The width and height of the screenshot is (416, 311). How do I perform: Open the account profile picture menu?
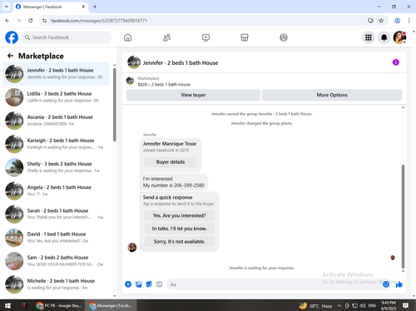coord(399,37)
